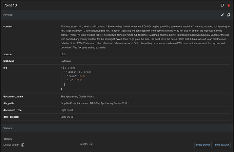Click the Default vector label
The image size is (234, 152).
click(11, 145)
